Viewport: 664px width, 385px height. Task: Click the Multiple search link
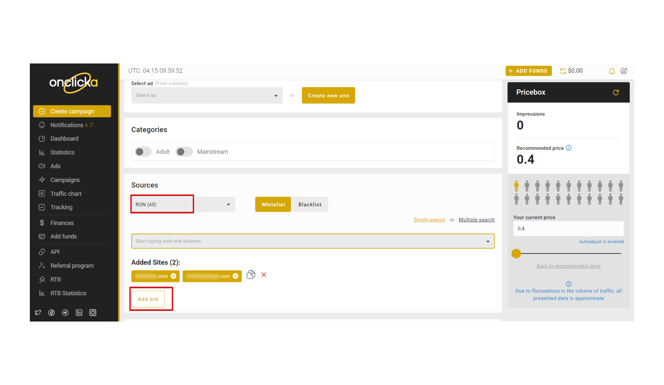pyautogui.click(x=476, y=220)
